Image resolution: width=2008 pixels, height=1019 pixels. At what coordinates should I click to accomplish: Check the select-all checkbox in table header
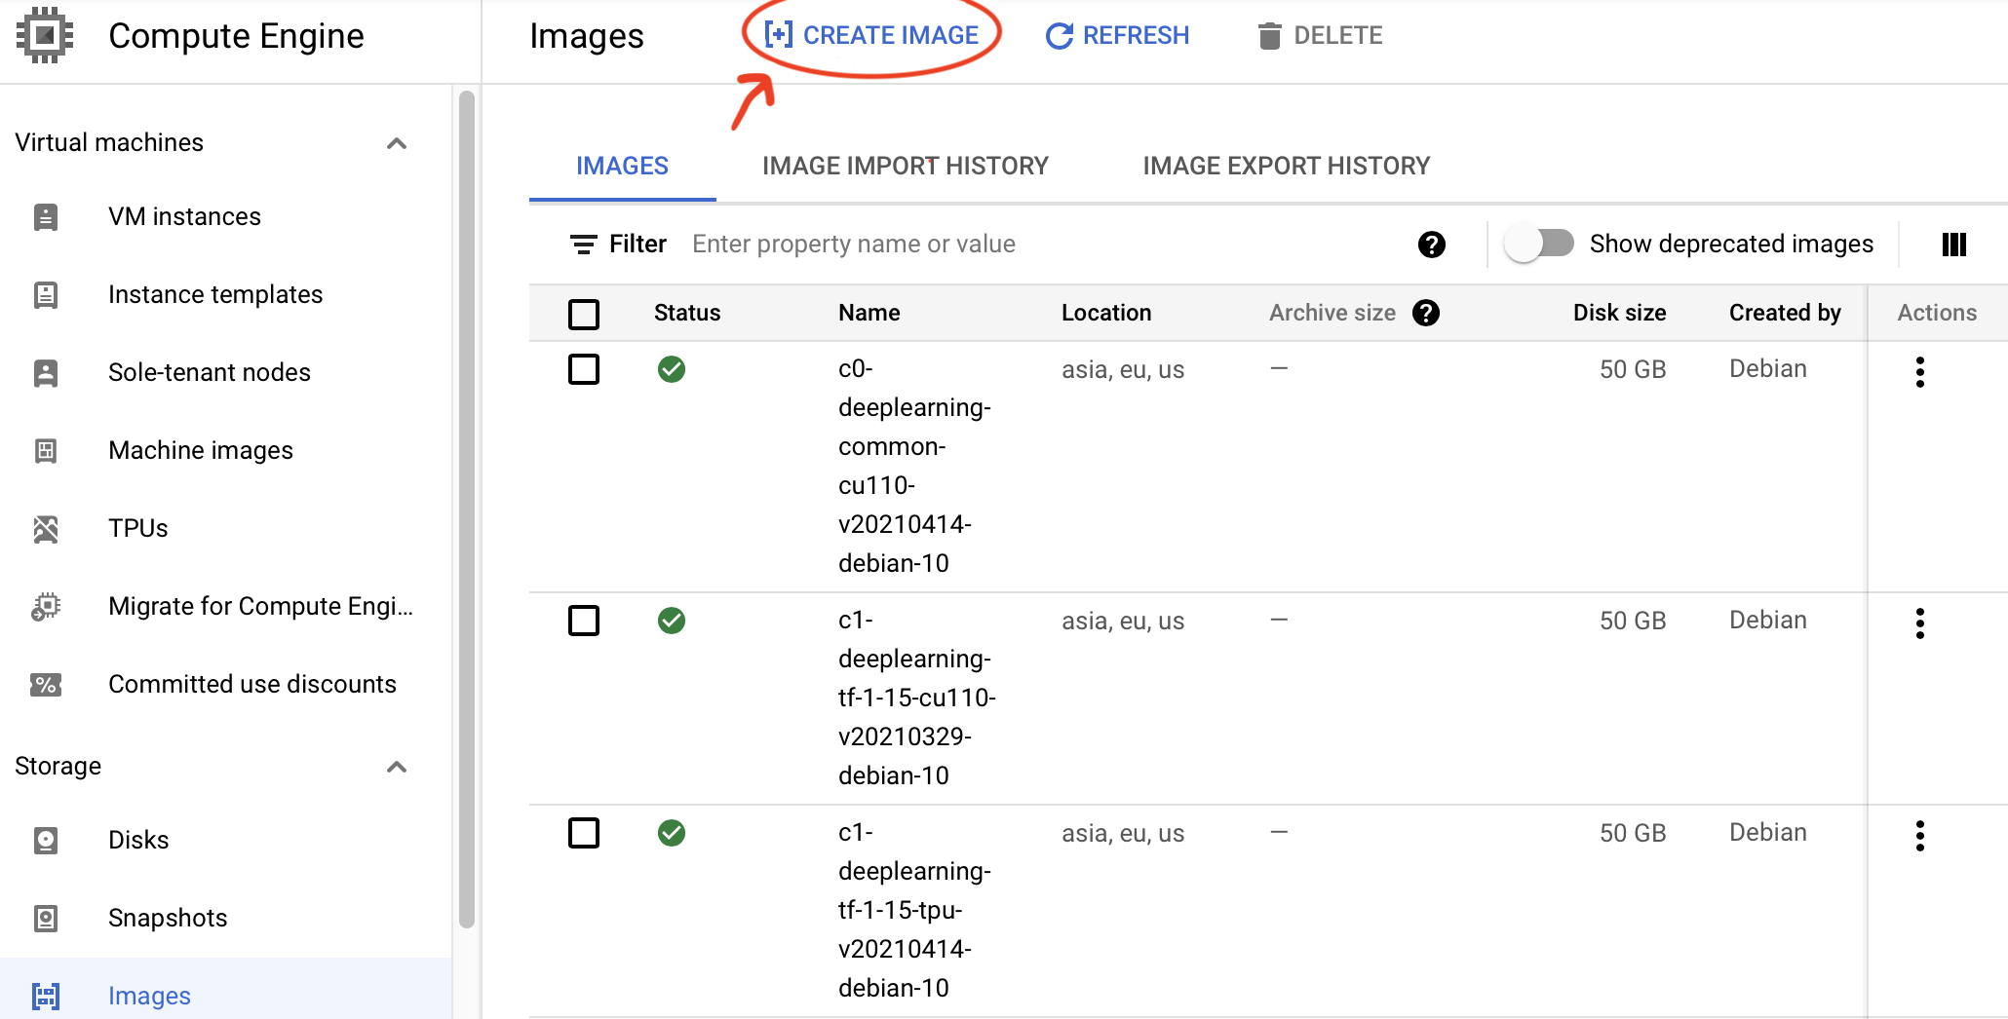click(x=584, y=314)
